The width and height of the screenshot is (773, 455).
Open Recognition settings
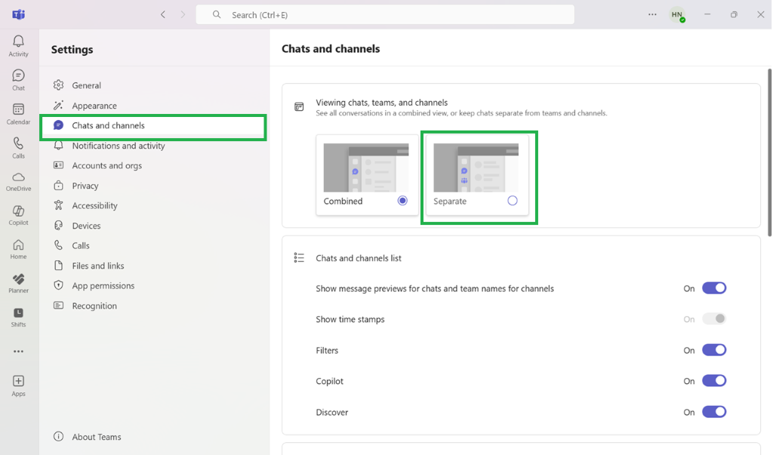click(x=154, y=306)
